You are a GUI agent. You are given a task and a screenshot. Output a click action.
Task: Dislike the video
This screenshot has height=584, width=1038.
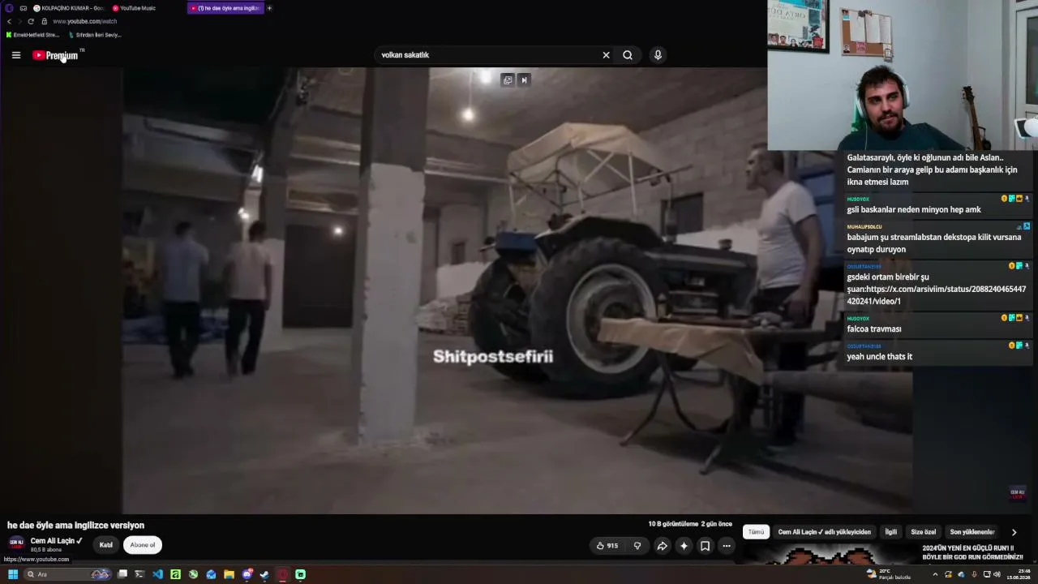[x=637, y=546]
